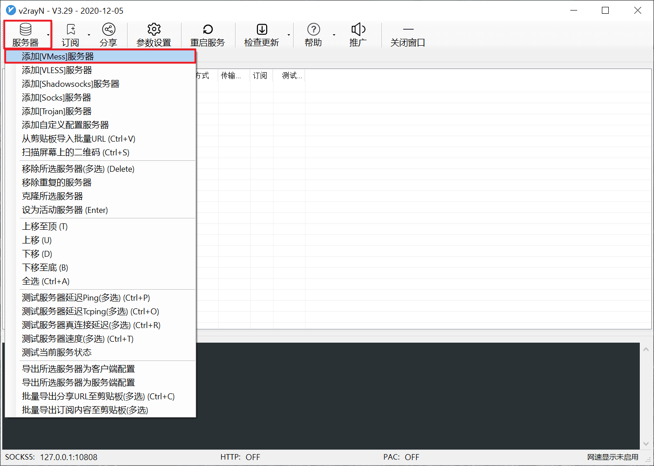Choose 从剪贴板导入批量URL (Ctrl+V)
This screenshot has height=466, width=654.
[x=100, y=138]
